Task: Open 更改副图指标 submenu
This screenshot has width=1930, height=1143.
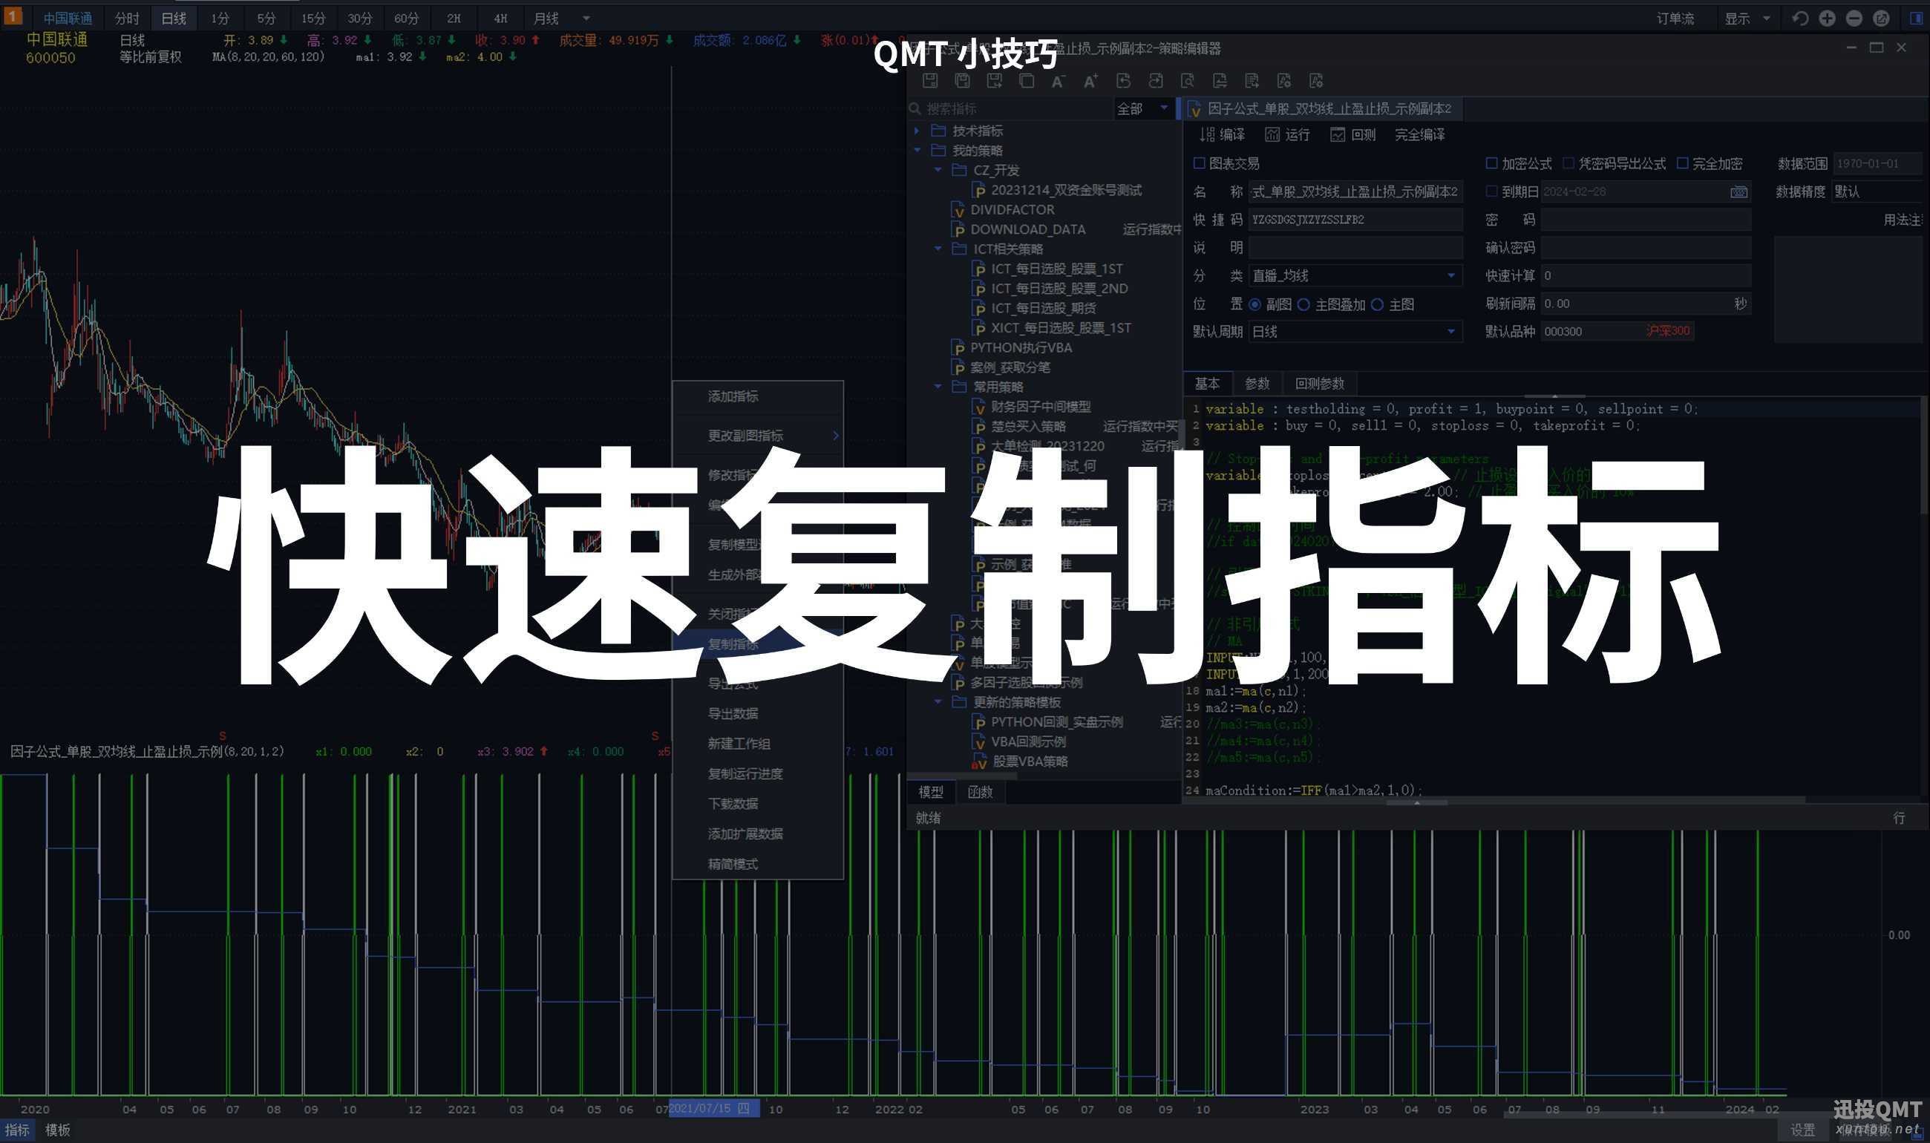Action: click(758, 436)
